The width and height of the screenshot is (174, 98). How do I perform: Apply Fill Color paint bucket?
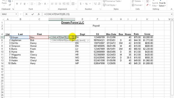point(39,4)
